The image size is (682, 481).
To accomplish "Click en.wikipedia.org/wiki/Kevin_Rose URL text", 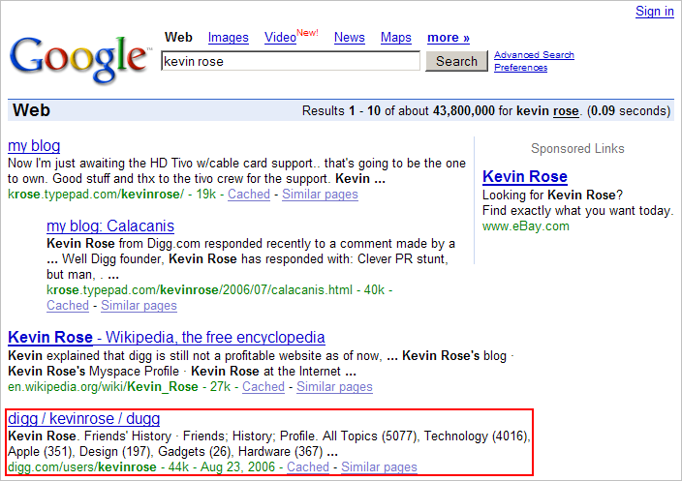I will [x=103, y=387].
